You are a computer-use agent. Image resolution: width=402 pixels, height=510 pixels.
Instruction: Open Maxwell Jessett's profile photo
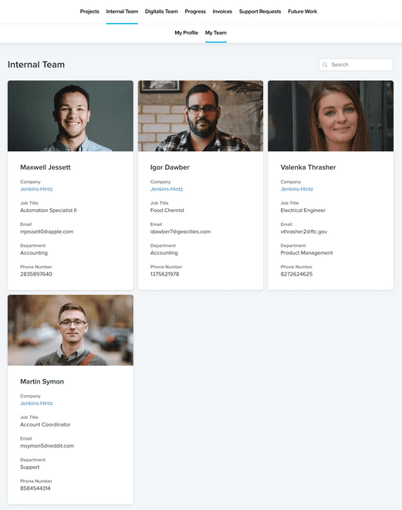point(70,116)
